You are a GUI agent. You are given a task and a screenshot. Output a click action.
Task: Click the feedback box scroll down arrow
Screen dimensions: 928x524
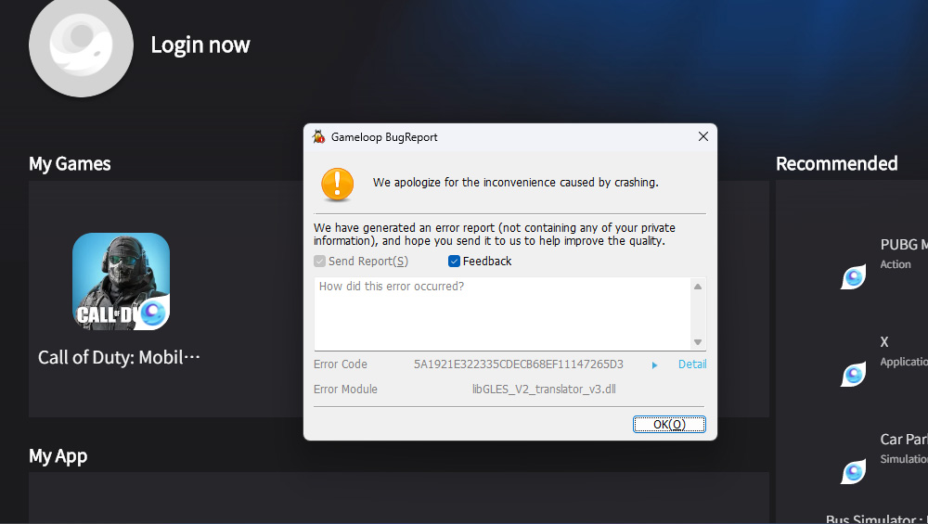698,342
